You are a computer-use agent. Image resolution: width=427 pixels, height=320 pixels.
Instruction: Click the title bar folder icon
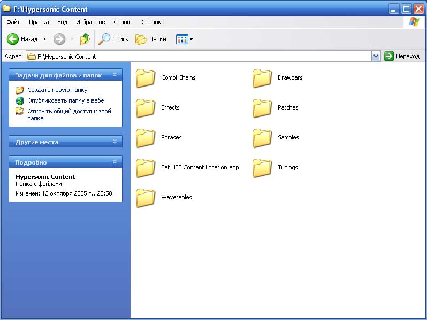(x=7, y=9)
